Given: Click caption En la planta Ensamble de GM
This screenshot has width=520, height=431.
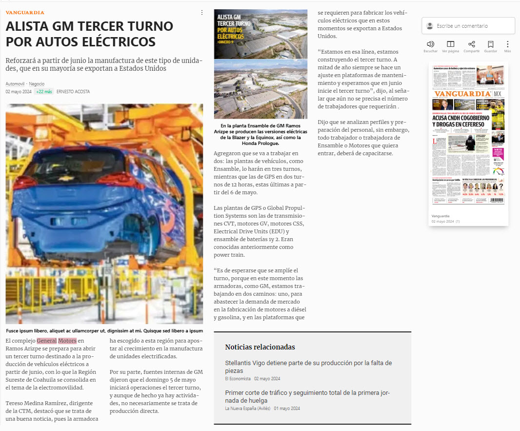Looking at the screenshot, I should point(260,134).
